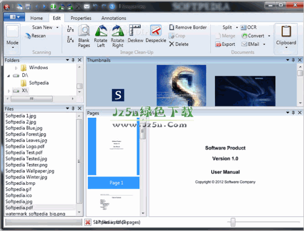Close the Thumbnails panel

pyautogui.click(x=300, y=60)
